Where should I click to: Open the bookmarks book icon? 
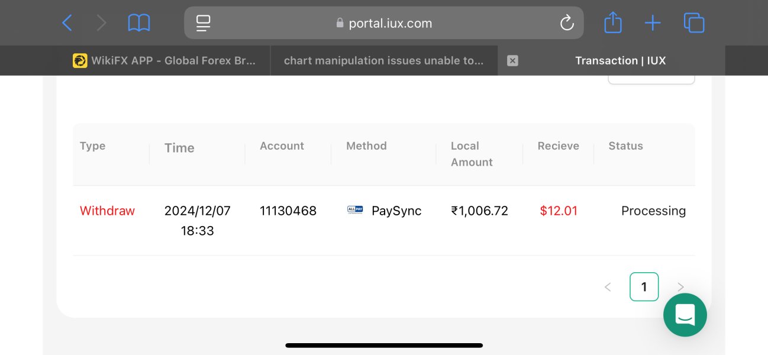point(139,23)
